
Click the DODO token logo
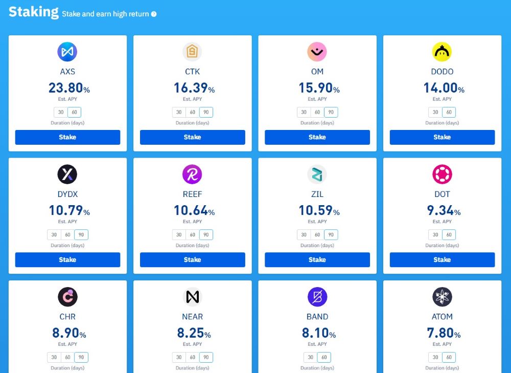tap(442, 51)
